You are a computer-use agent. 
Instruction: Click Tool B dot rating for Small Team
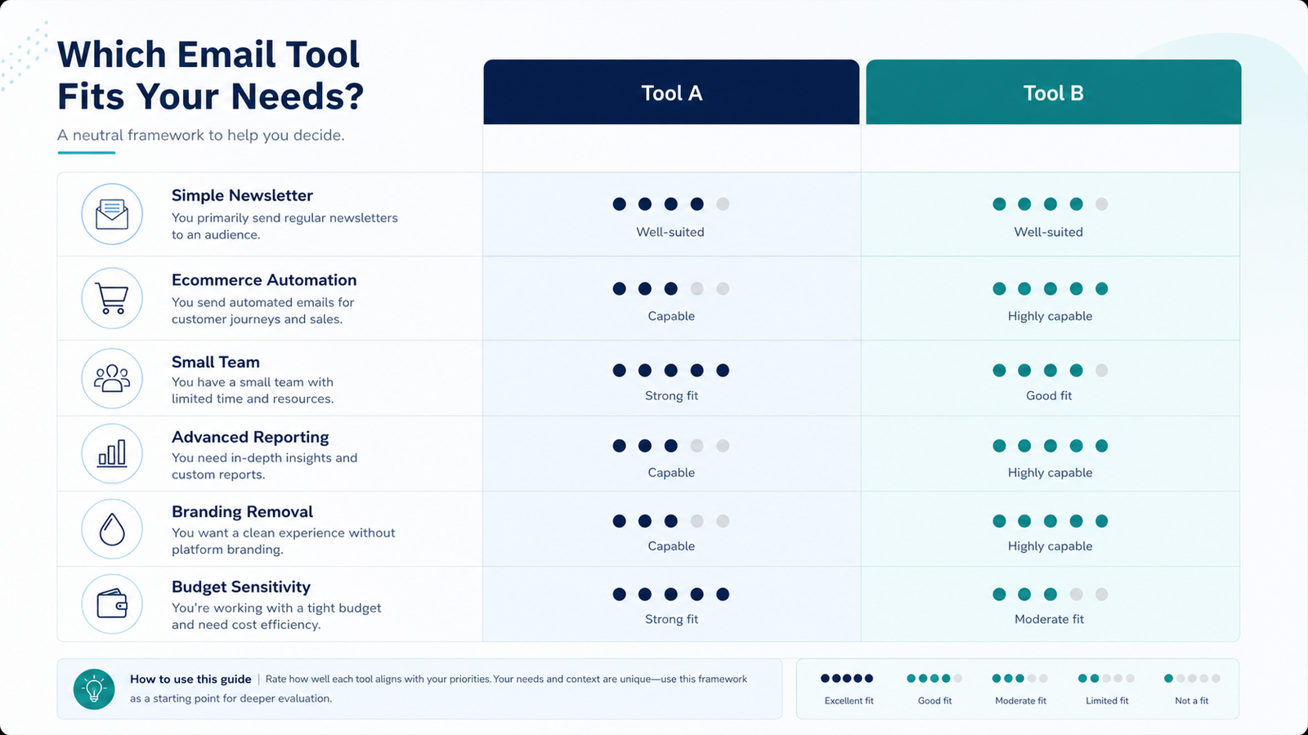[x=1050, y=370]
